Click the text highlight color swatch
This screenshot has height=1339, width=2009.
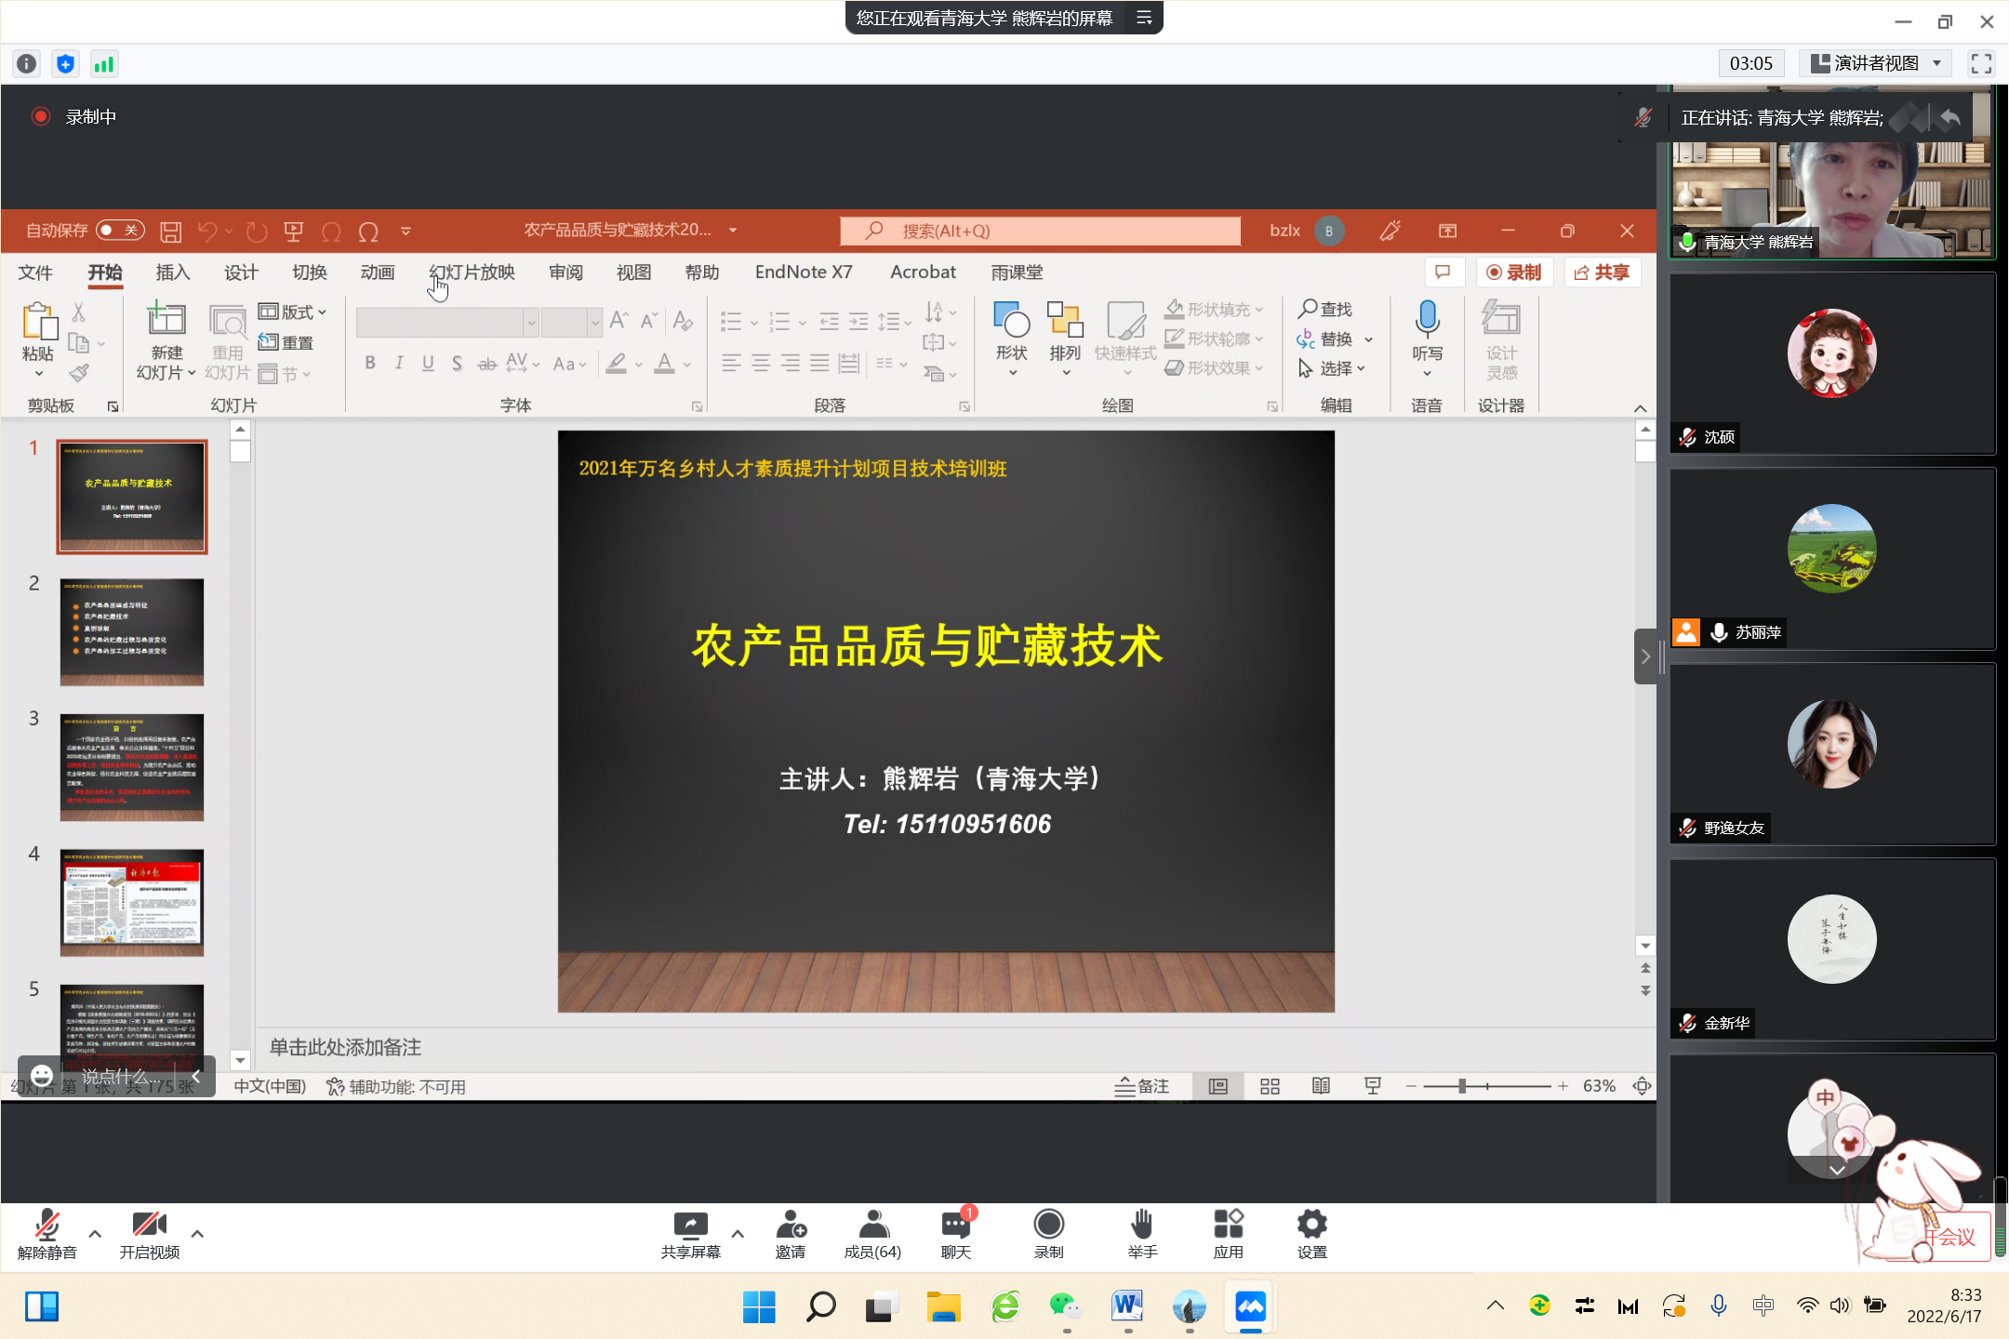(616, 363)
